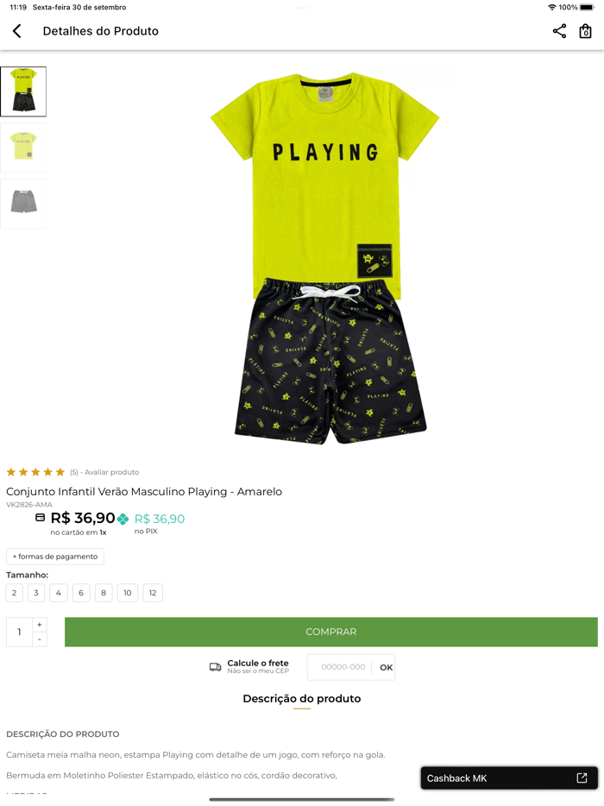Increase quantity with plus button
The width and height of the screenshot is (604, 806).
click(x=40, y=625)
